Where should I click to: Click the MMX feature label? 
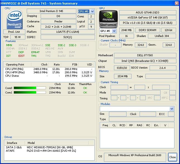point(9,45)
